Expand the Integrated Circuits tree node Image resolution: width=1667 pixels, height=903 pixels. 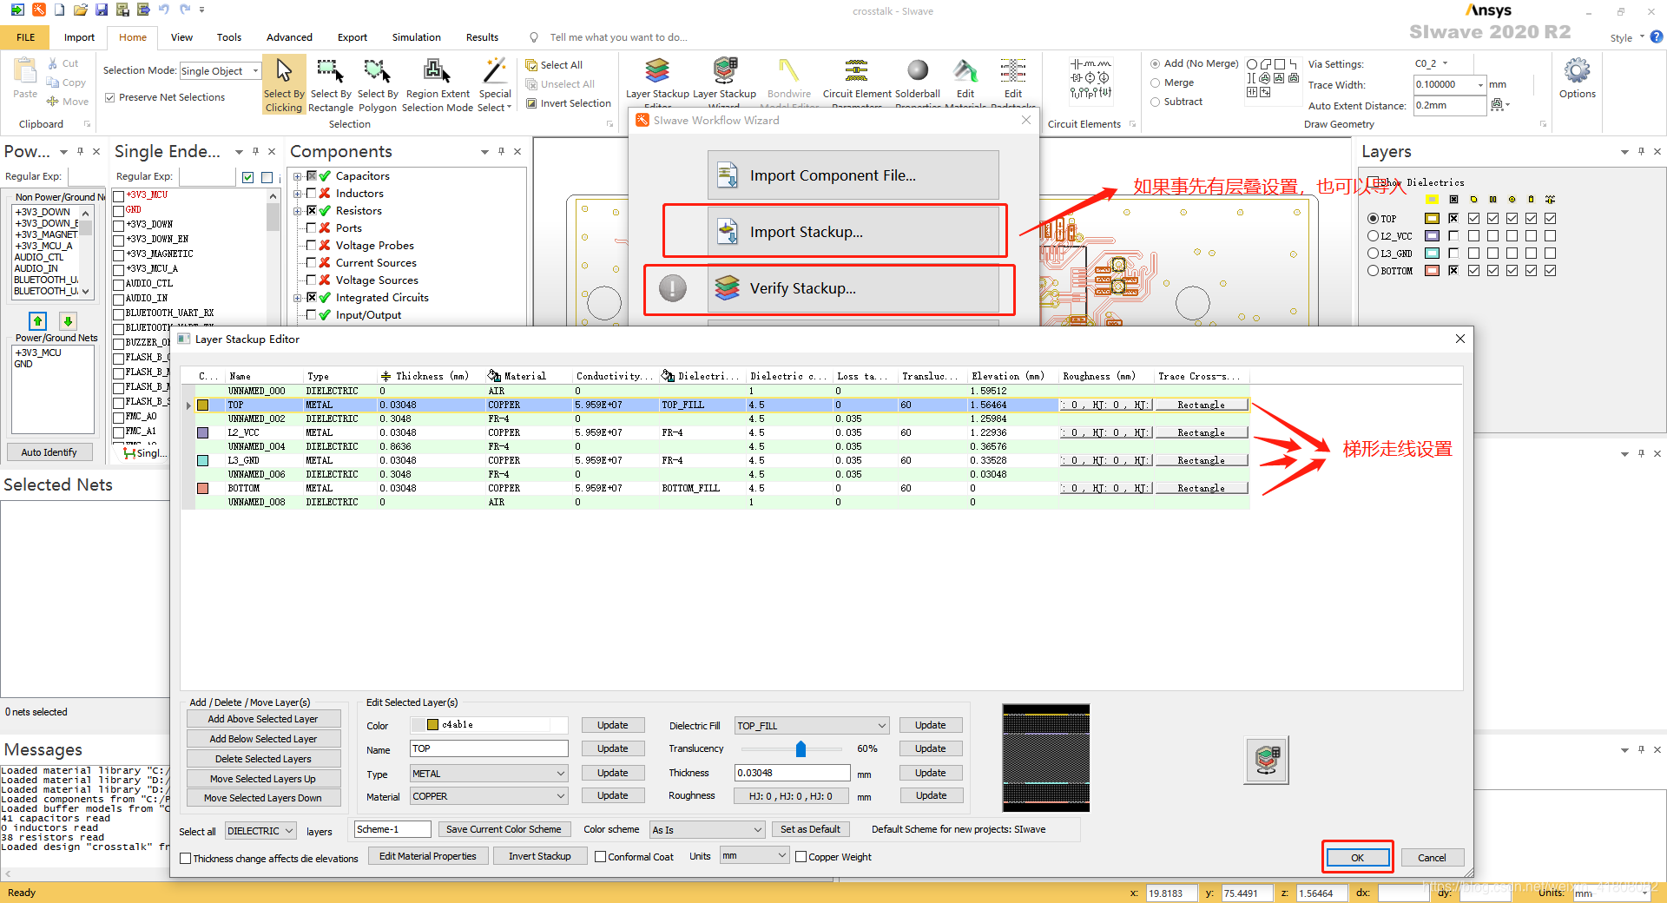(298, 298)
